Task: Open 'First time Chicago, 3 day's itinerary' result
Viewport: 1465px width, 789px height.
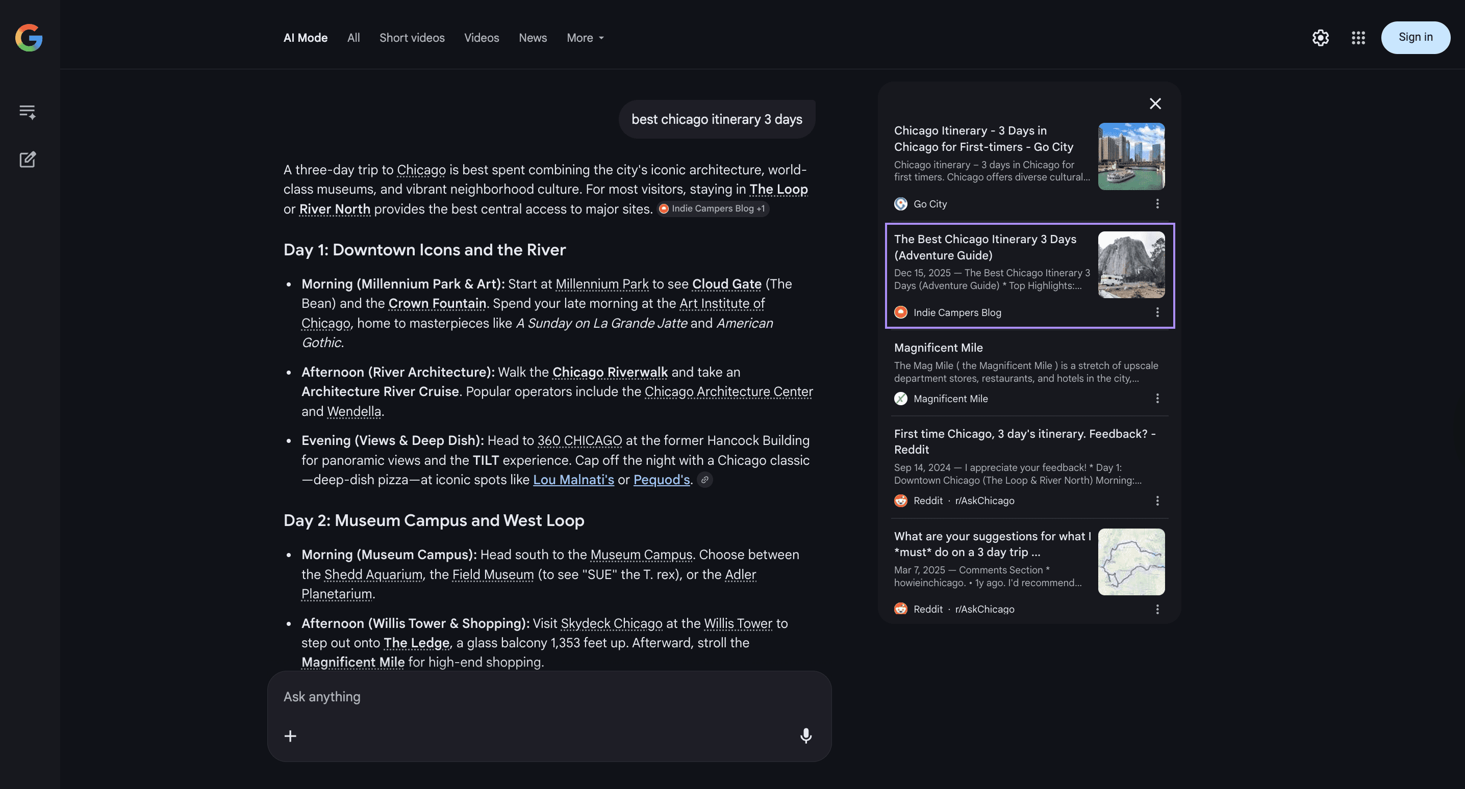Action: tap(1024, 442)
